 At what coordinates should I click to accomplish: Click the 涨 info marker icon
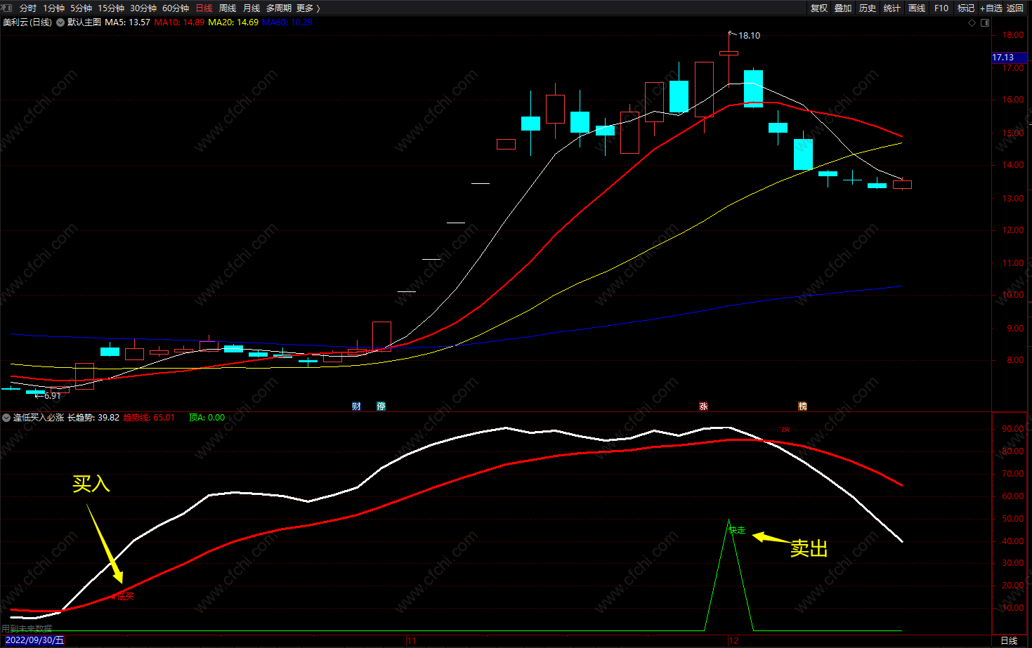click(703, 406)
